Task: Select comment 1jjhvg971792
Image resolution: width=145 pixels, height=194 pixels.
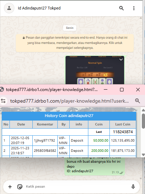Action: tap(44, 141)
